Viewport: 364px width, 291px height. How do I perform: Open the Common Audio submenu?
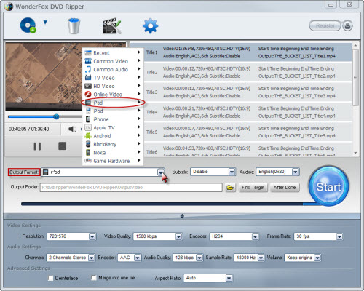[x=113, y=69]
